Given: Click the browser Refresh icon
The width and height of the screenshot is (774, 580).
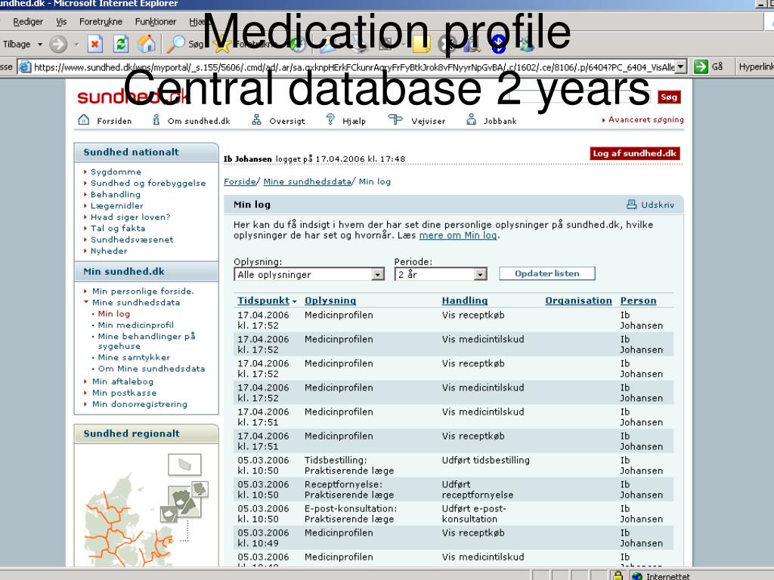Looking at the screenshot, I should pyautogui.click(x=120, y=44).
